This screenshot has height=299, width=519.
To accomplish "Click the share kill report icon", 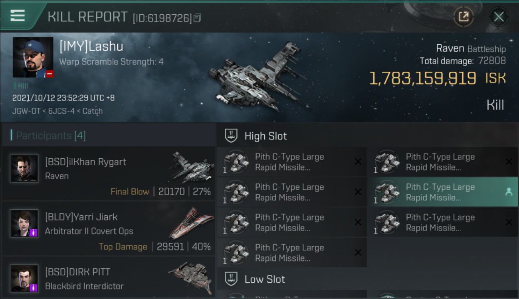I will (x=464, y=17).
